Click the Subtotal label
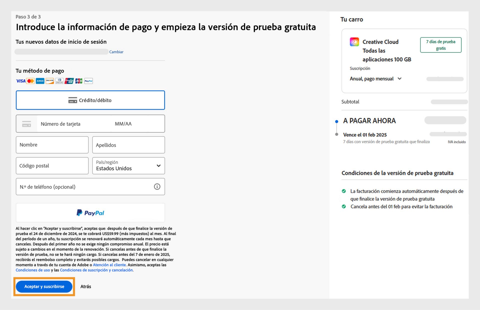This screenshot has width=480, height=310. click(350, 102)
